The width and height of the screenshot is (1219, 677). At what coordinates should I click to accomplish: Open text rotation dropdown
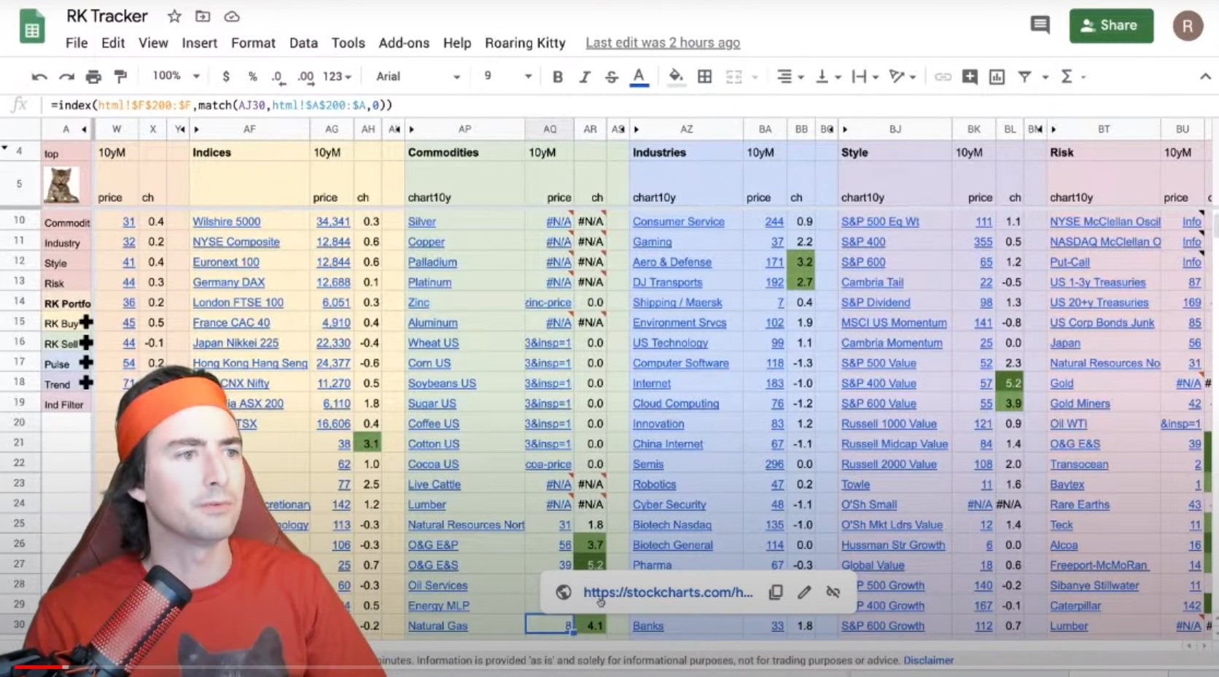[903, 77]
